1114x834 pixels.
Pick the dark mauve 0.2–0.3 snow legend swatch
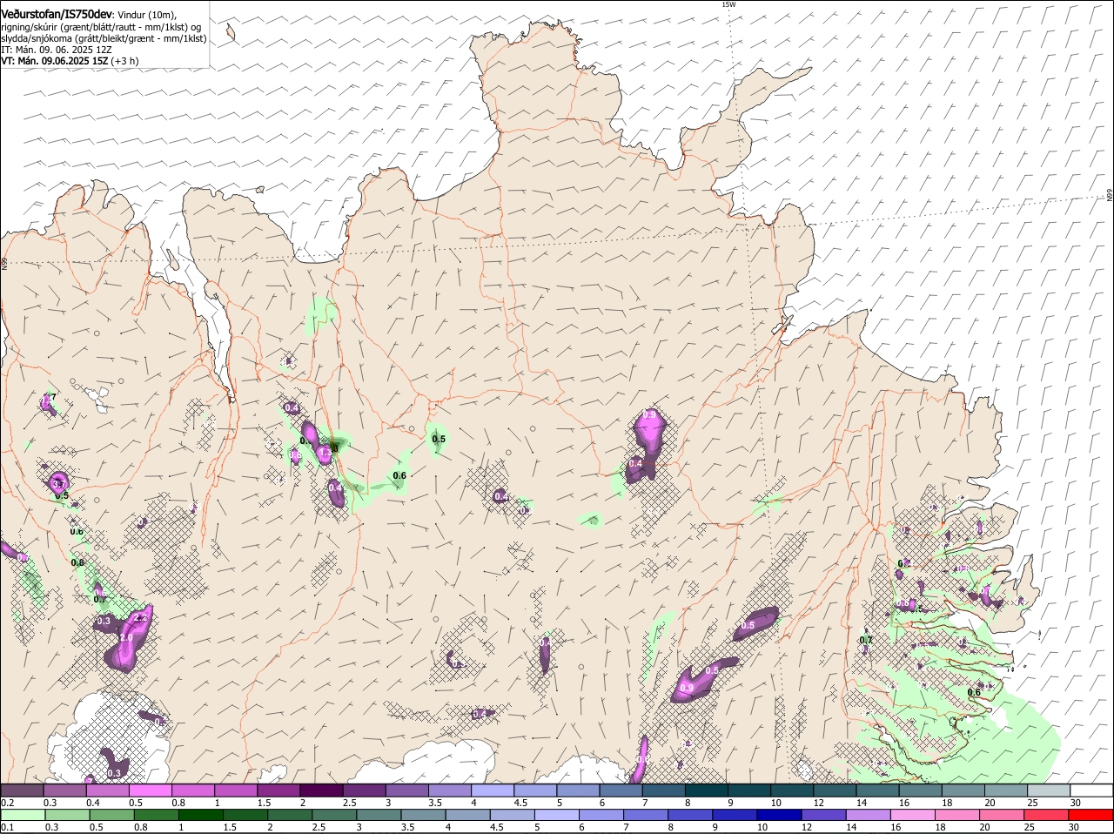(22, 790)
